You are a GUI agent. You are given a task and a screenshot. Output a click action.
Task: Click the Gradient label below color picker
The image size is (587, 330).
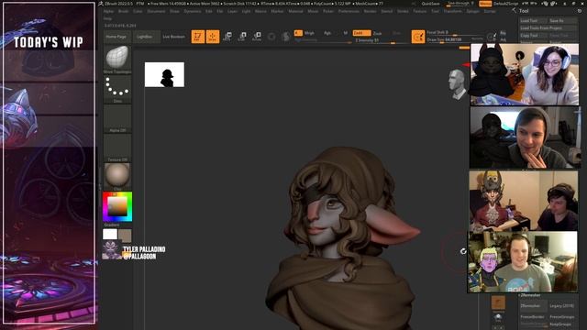pos(112,225)
